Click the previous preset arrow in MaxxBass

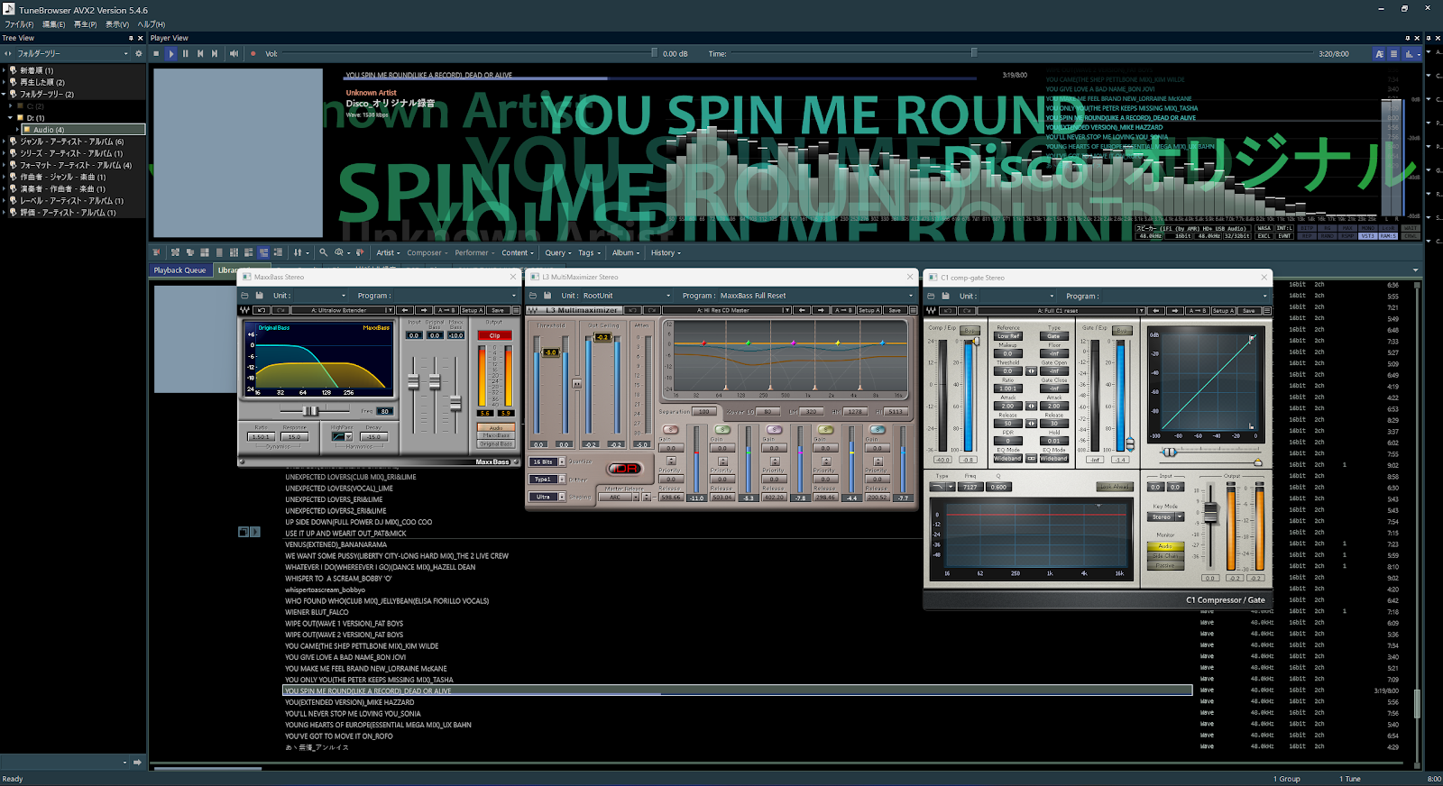405,310
